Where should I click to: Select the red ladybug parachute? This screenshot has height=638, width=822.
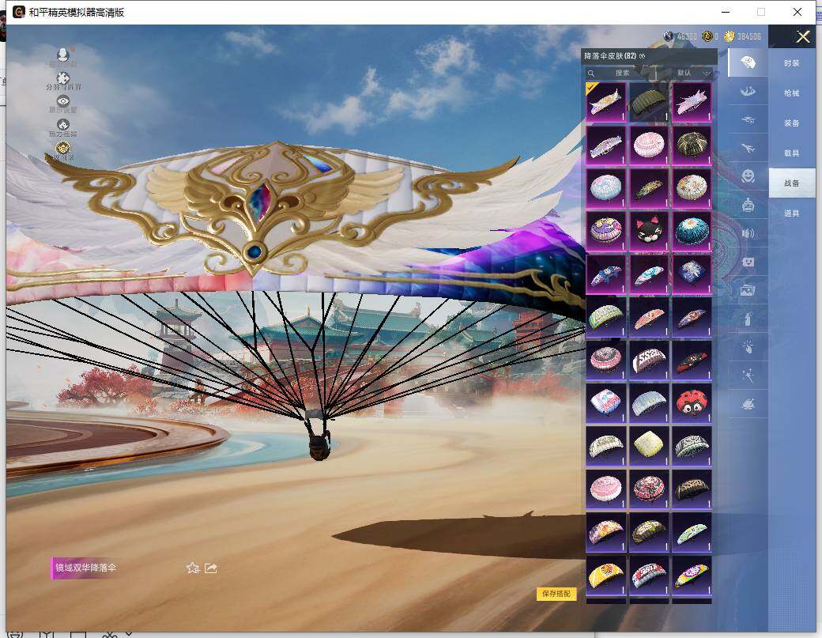pos(692,403)
